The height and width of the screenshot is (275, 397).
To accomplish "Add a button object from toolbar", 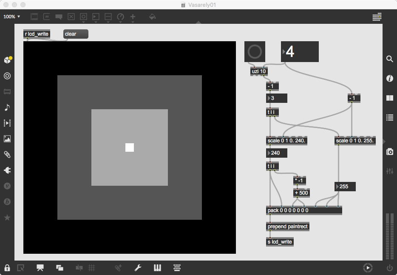I will tap(83, 17).
